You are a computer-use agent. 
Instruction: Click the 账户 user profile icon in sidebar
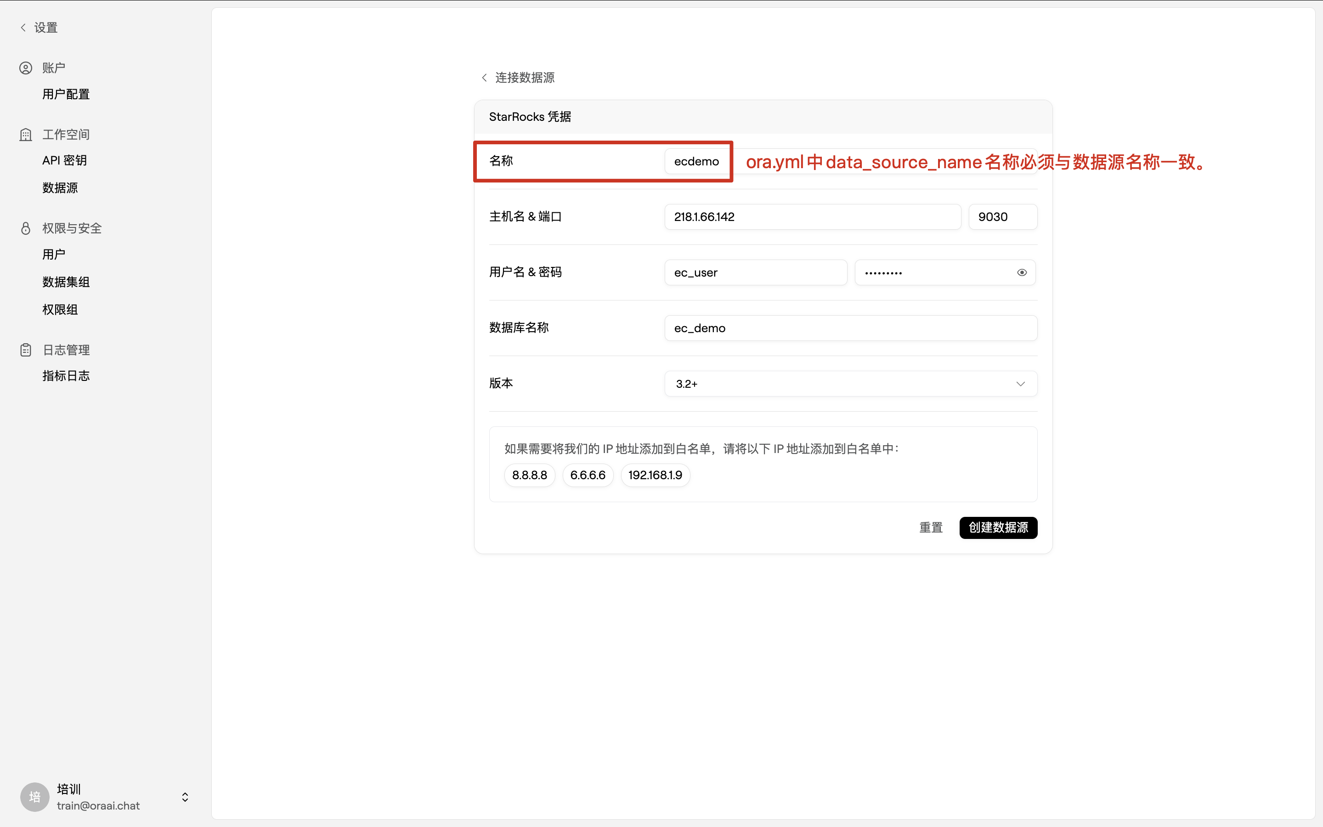point(26,67)
